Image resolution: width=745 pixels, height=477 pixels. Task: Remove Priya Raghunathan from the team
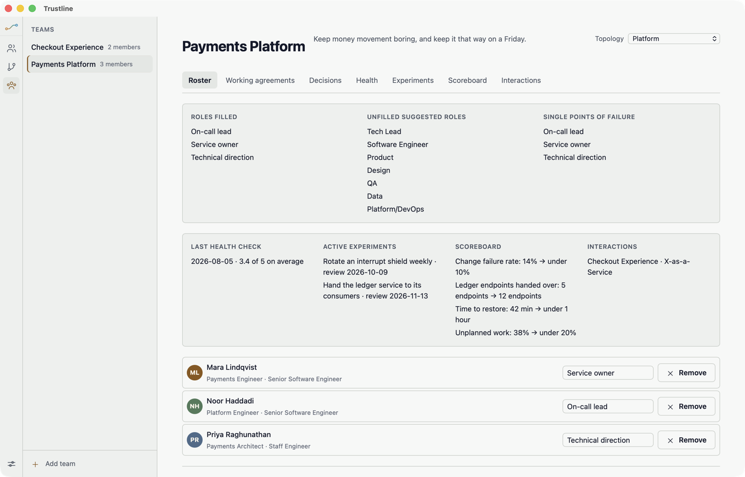click(686, 440)
